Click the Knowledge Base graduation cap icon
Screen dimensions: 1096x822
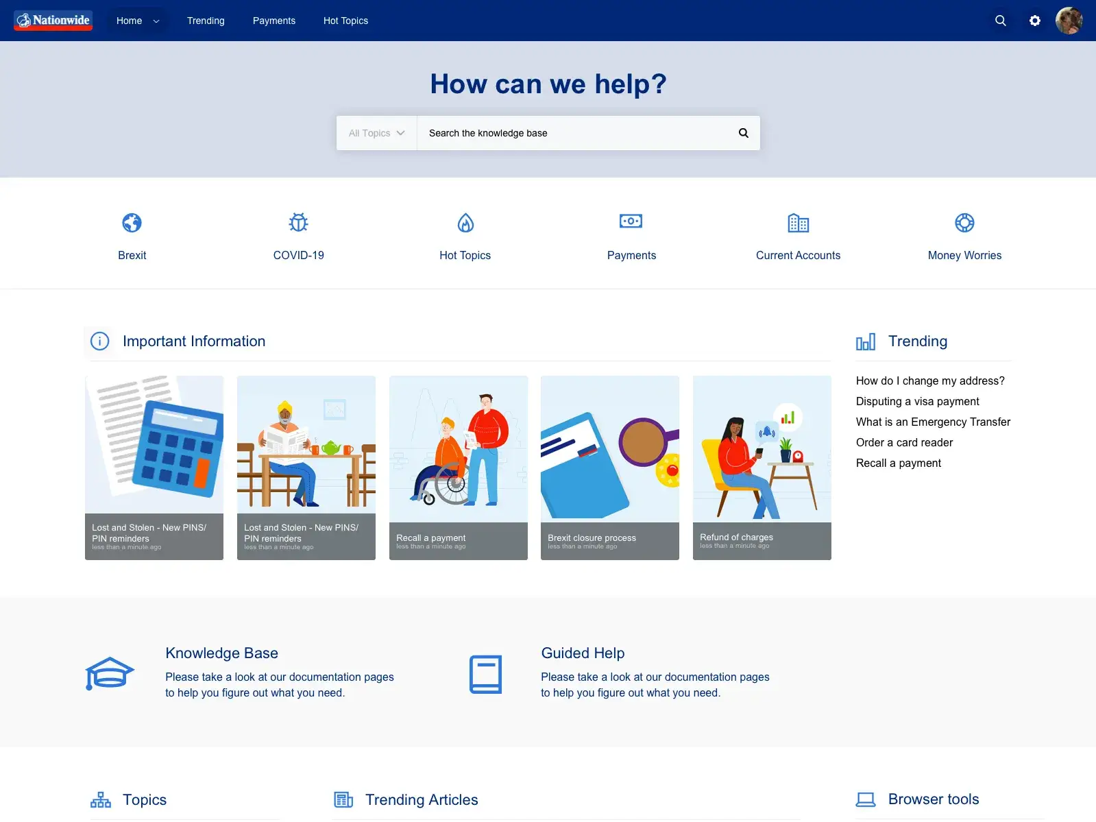(110, 673)
